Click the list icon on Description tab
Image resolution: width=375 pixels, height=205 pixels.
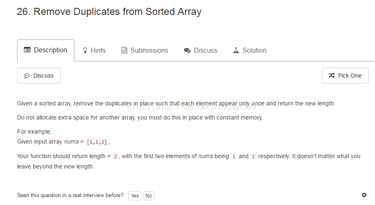tap(27, 50)
